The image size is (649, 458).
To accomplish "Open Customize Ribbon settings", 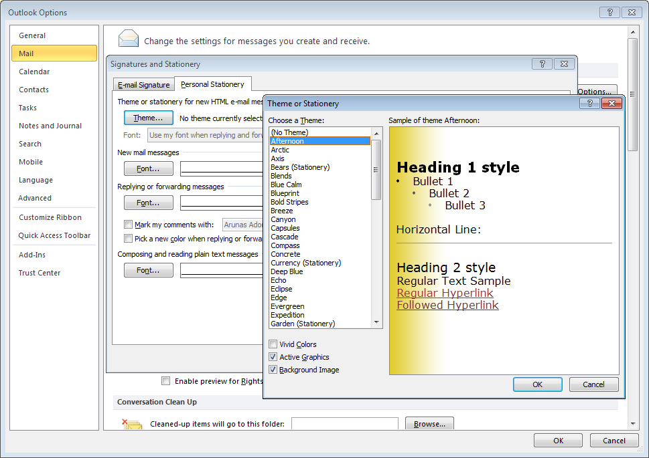I will click(54, 217).
